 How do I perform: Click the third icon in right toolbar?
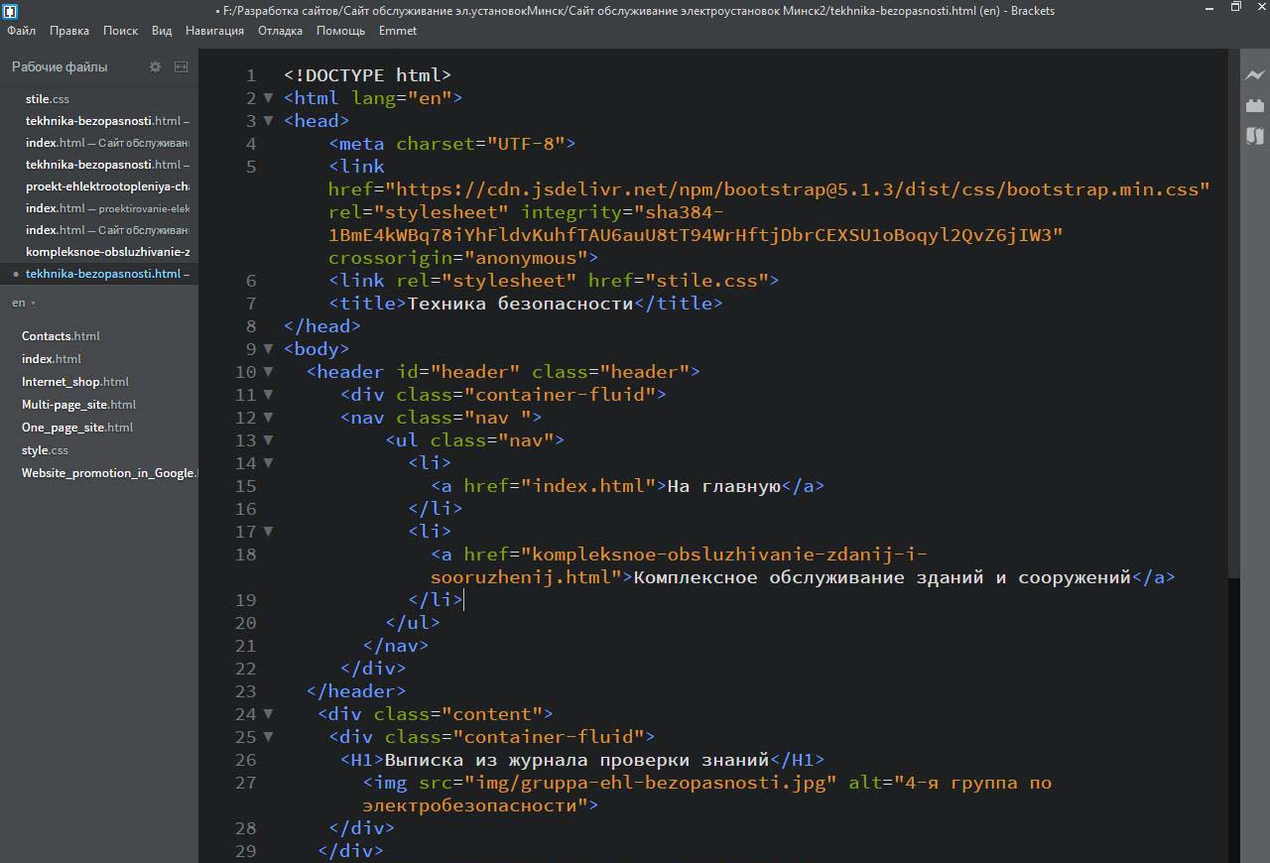tap(1255, 136)
